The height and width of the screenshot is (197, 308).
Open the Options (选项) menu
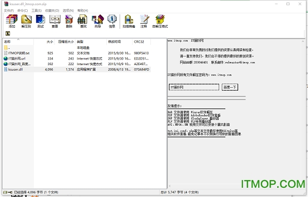point(68,10)
